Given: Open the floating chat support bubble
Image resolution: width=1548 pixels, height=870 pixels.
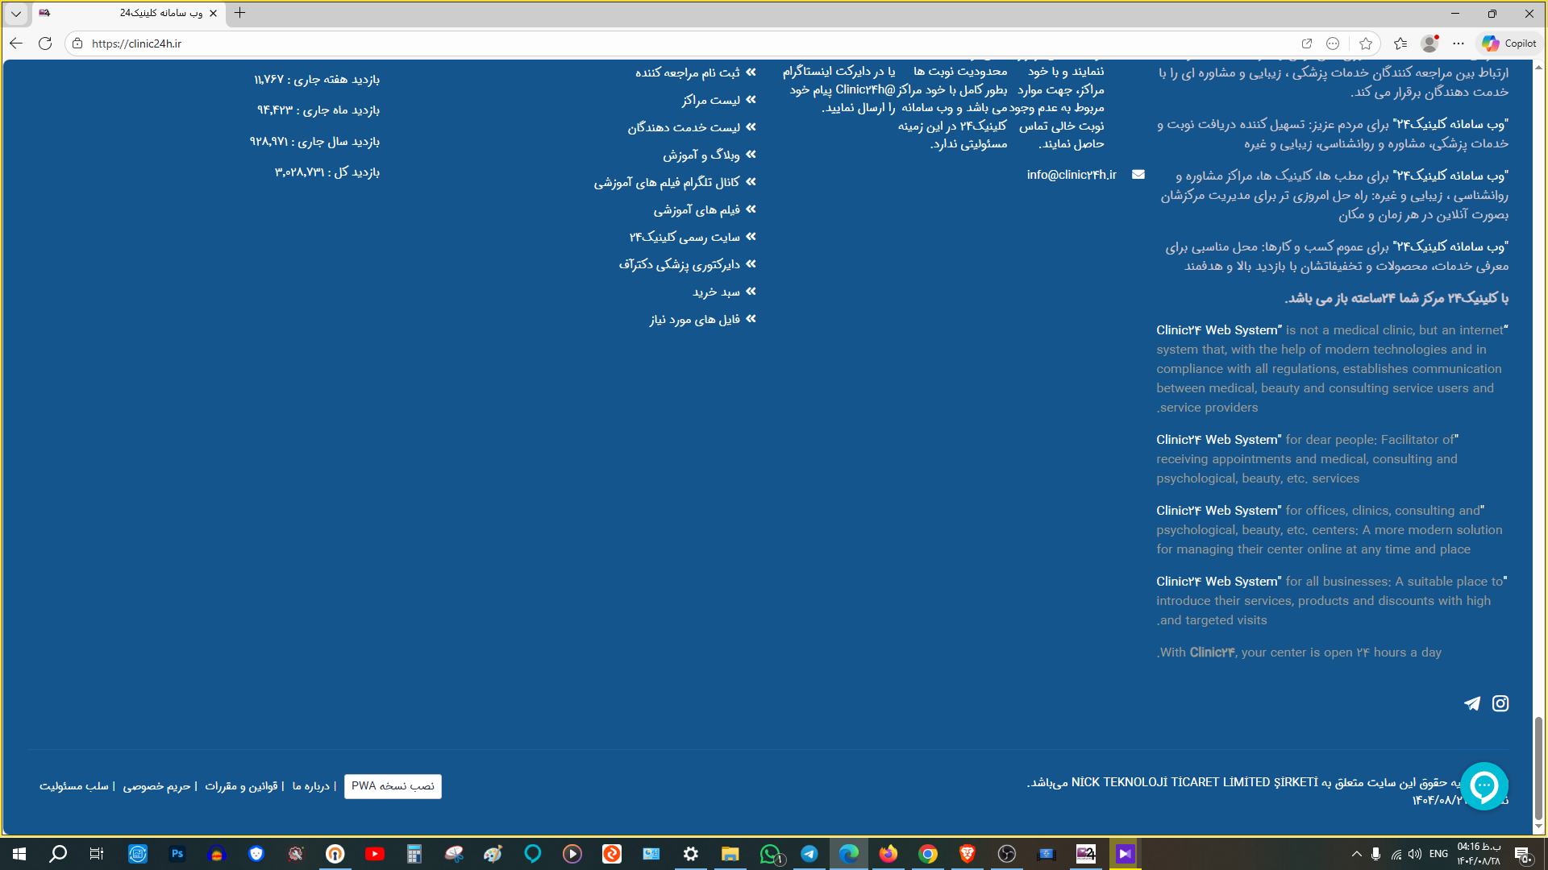Looking at the screenshot, I should click(1483, 785).
